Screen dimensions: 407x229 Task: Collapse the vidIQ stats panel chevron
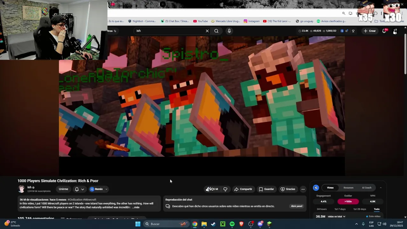tap(381, 188)
